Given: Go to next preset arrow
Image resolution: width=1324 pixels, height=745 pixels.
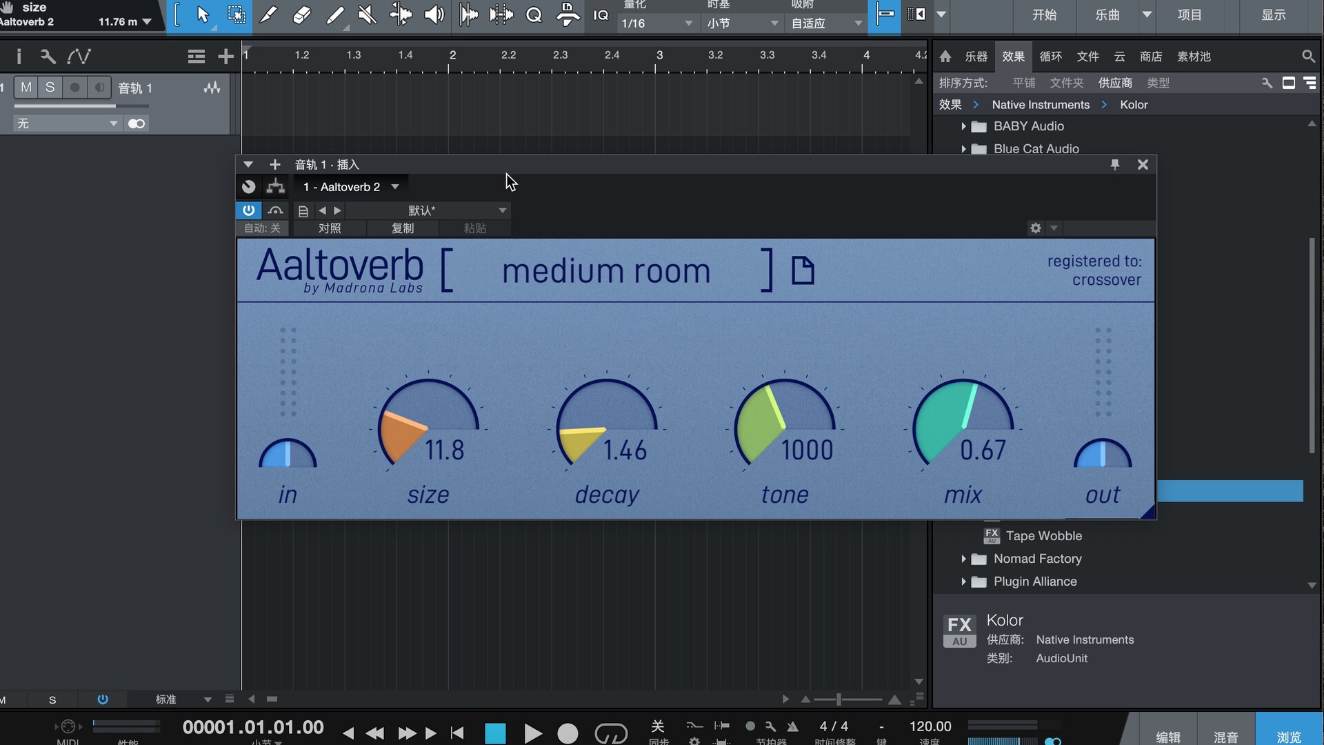Looking at the screenshot, I should coord(337,210).
